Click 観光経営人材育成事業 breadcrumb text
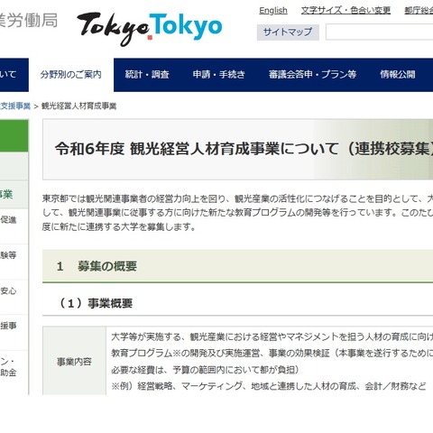433x433 pixels. [78, 106]
